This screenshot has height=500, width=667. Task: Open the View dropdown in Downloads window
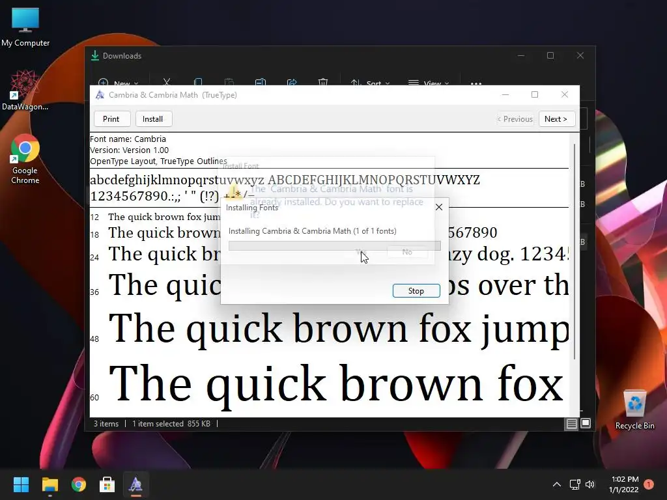[x=429, y=83]
